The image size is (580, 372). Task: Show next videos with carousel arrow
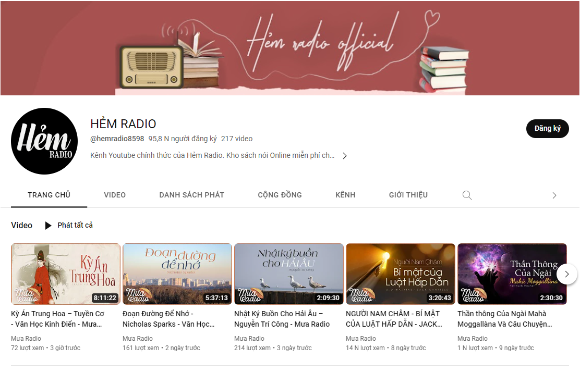click(x=566, y=274)
